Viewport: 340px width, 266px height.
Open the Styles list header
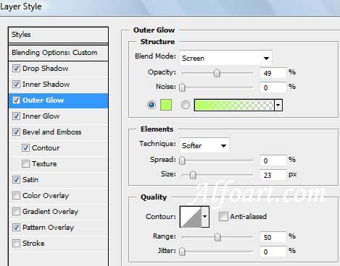pos(58,35)
